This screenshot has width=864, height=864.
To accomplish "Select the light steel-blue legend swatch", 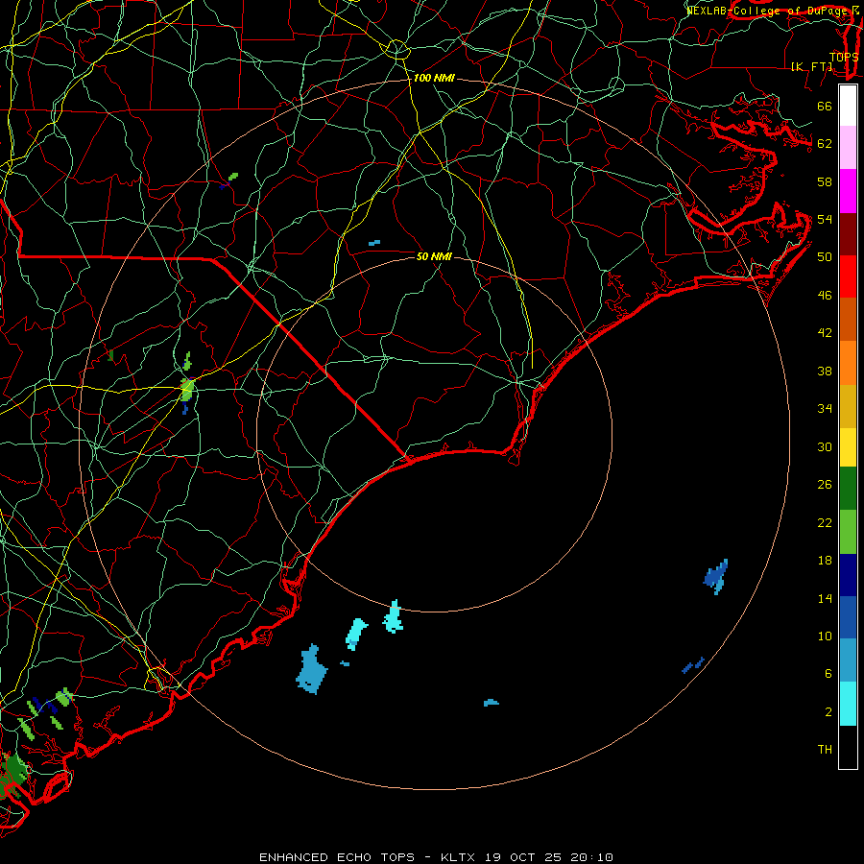I will [x=848, y=660].
